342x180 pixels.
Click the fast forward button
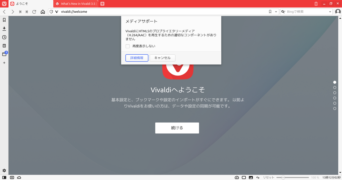[27, 12]
